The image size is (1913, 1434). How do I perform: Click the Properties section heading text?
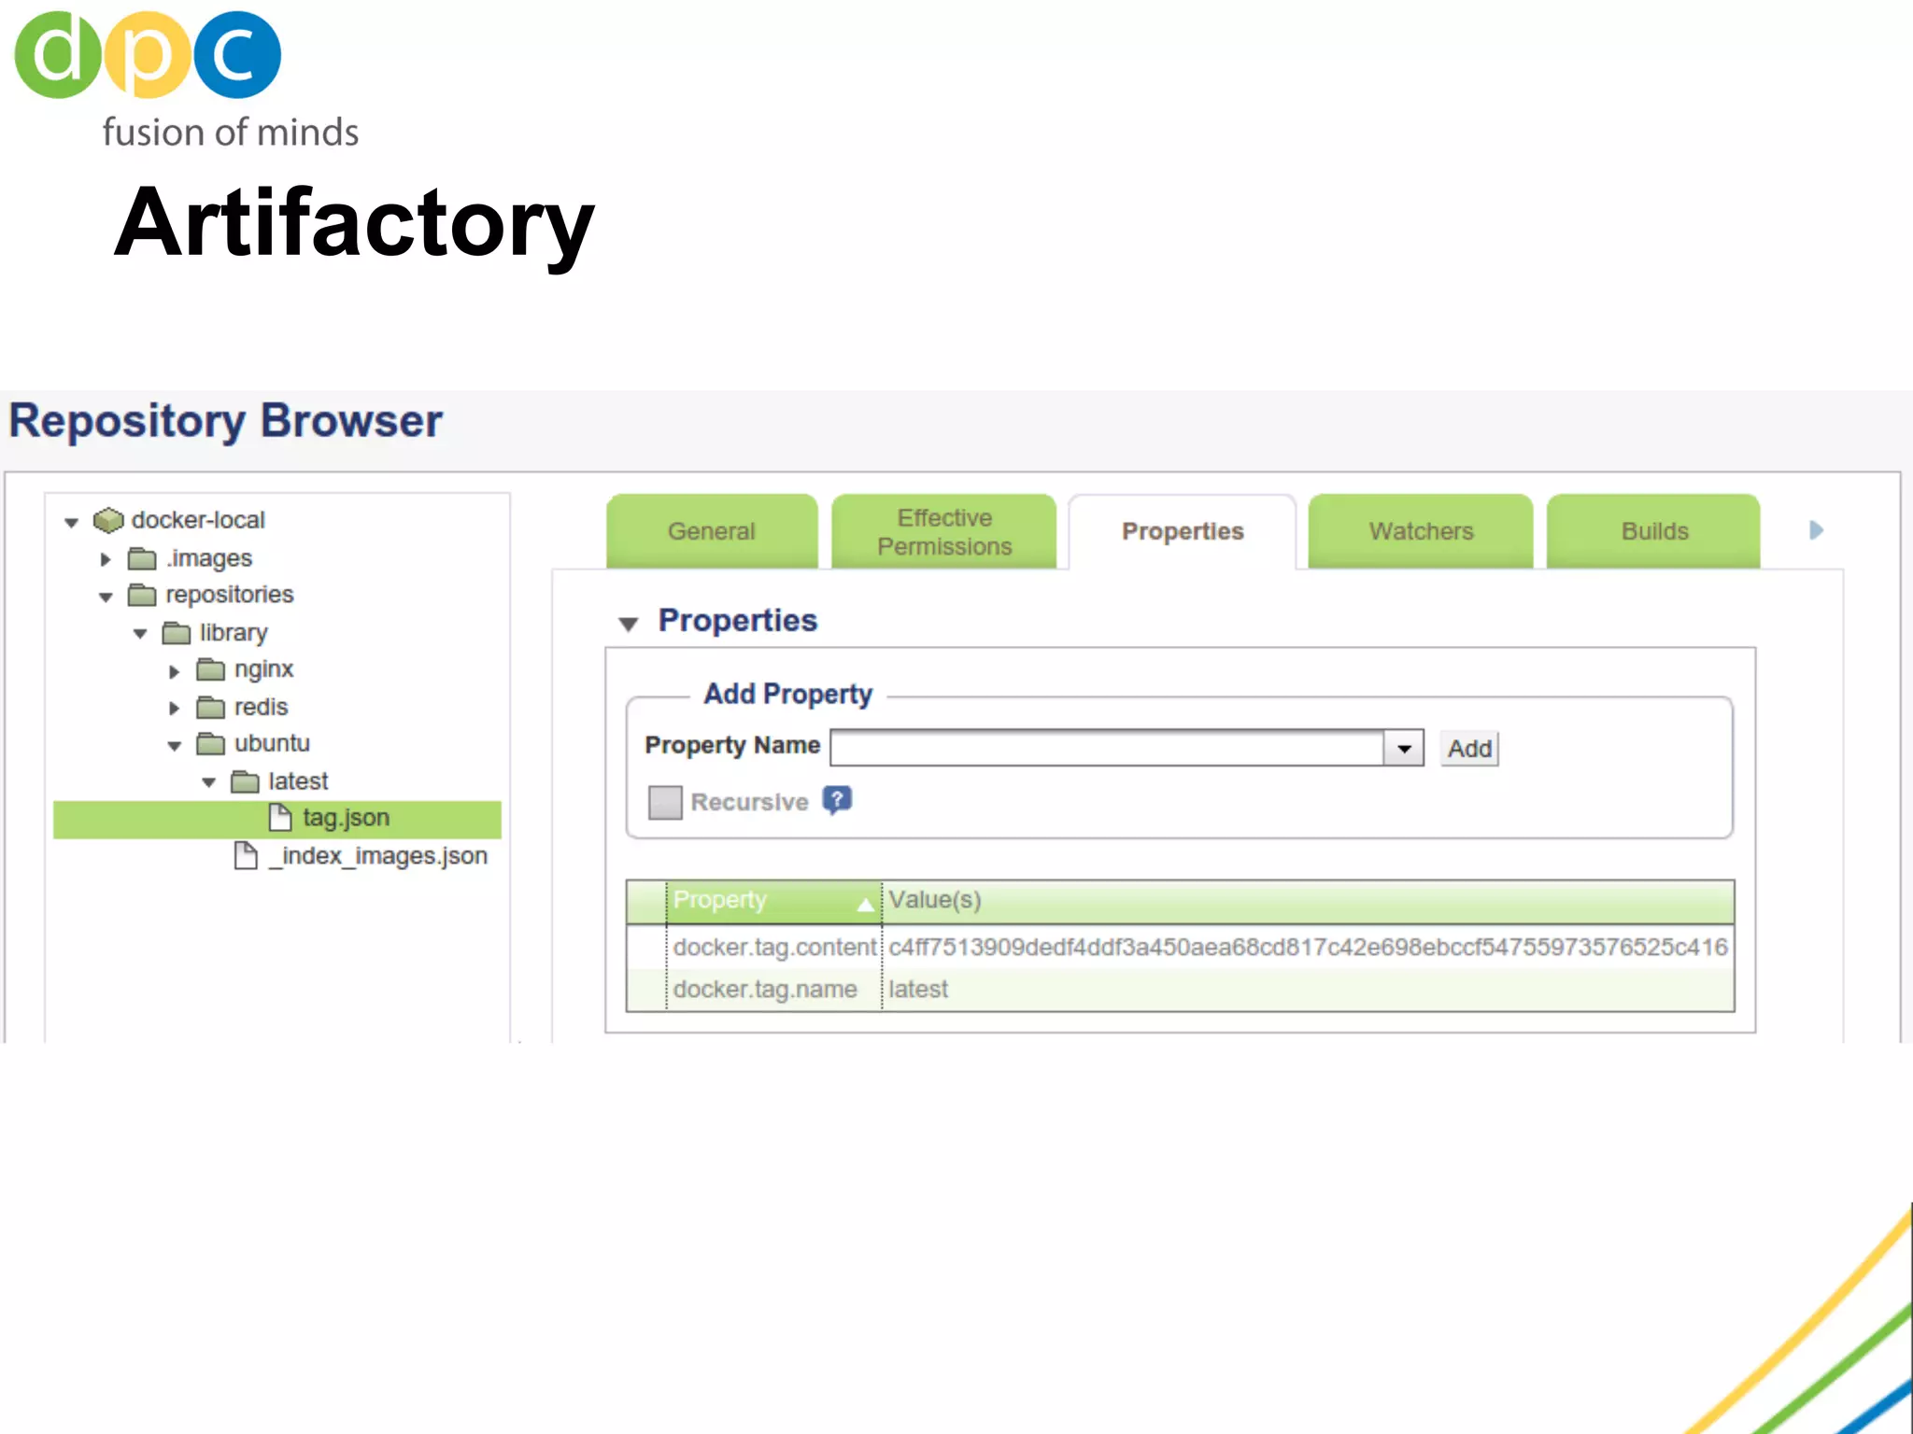point(738,621)
